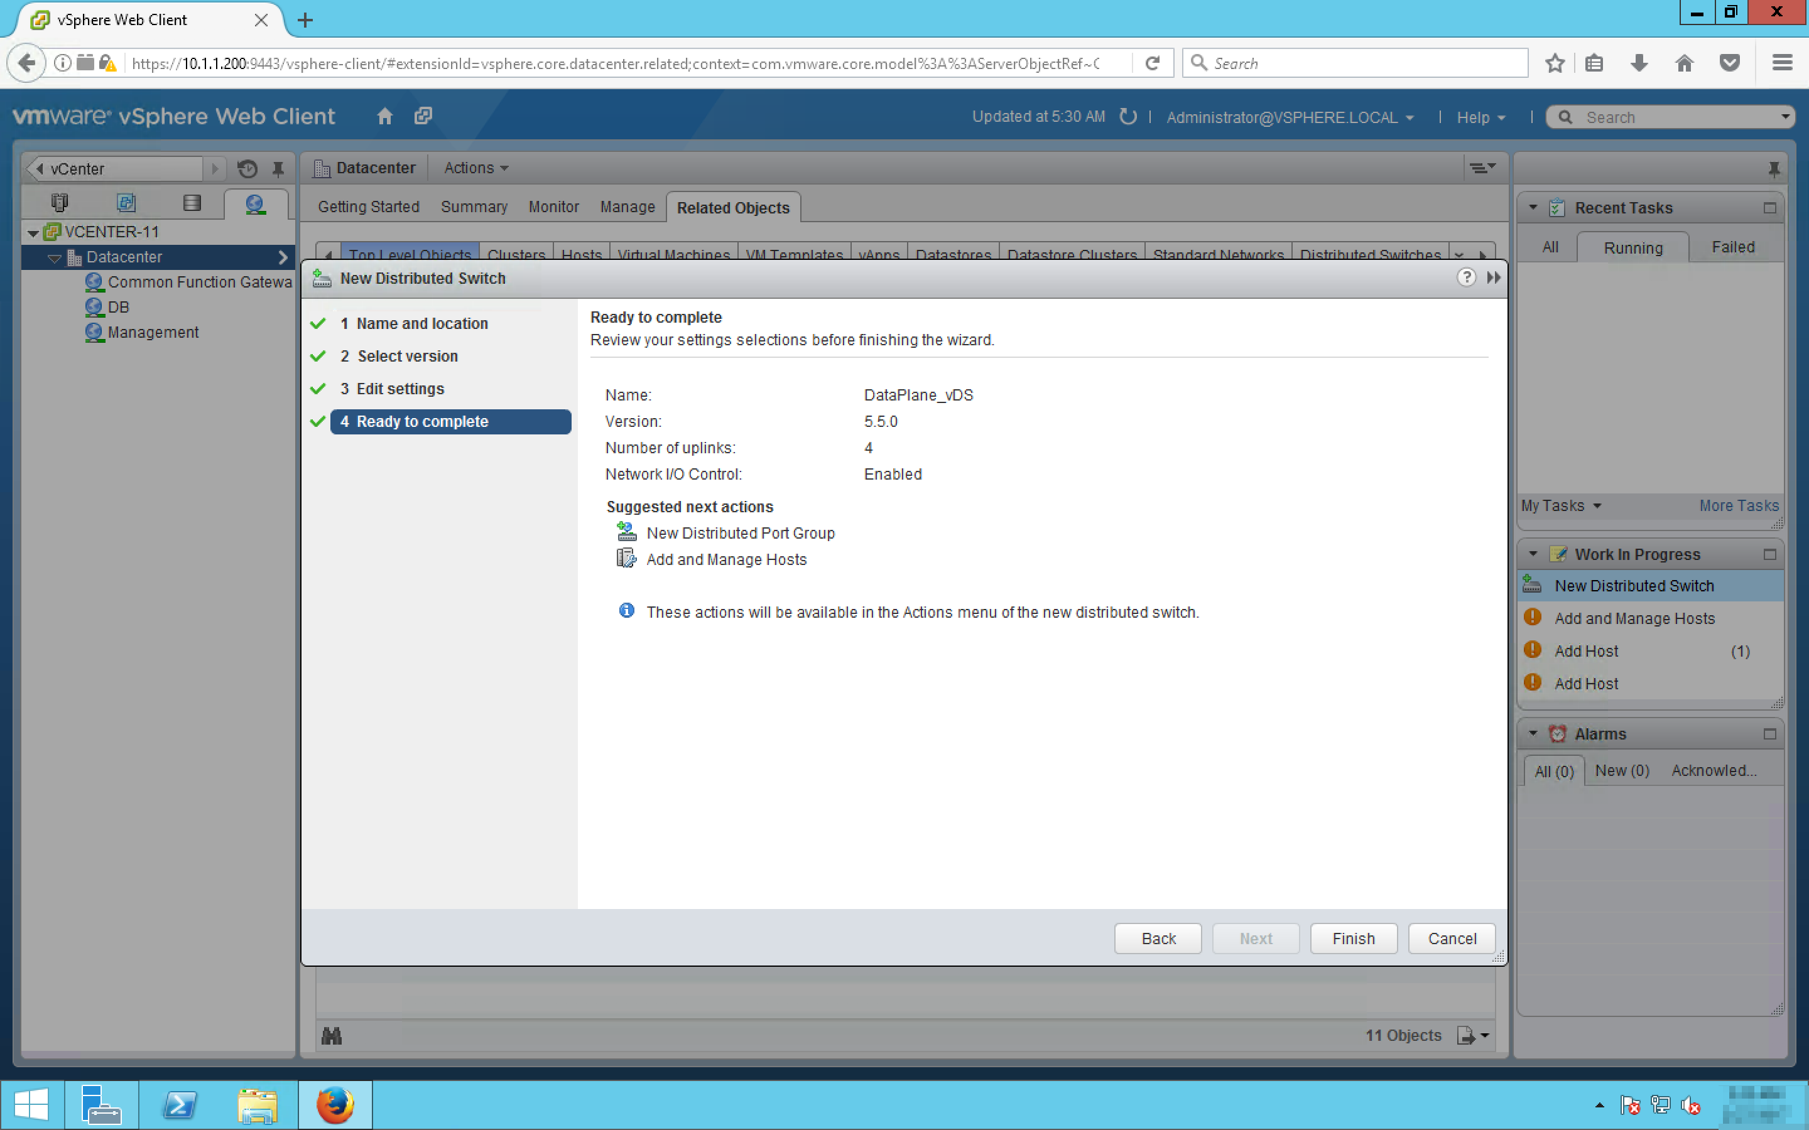Minimize the Recent Tasks panel
Viewport: 1809px width, 1130px height.
1769,208
